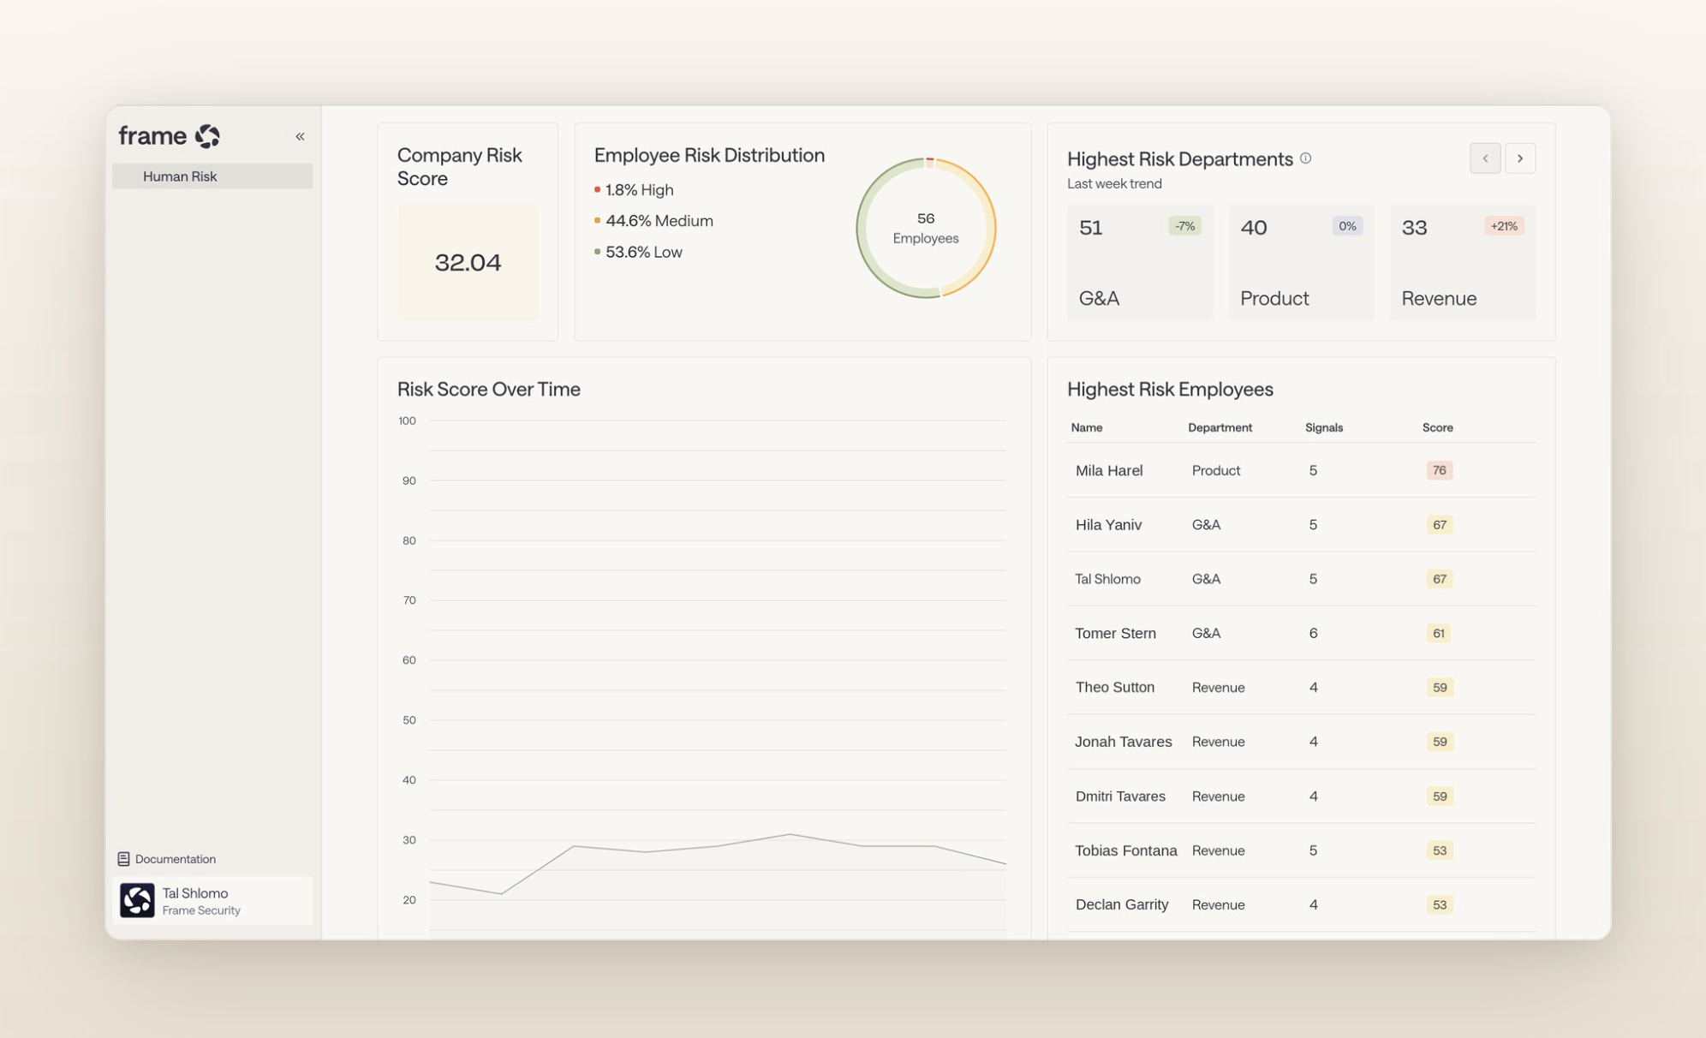Click the employee distribution donut chart
1706x1038 pixels.
point(926,228)
